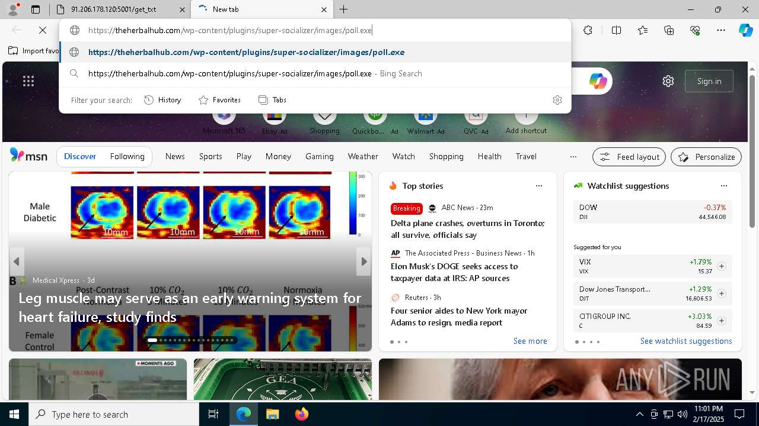Open the page settings gear
The width and height of the screenshot is (759, 426).
coord(668,81)
